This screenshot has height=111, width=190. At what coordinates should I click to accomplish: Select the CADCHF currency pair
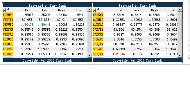[x=98, y=34]
